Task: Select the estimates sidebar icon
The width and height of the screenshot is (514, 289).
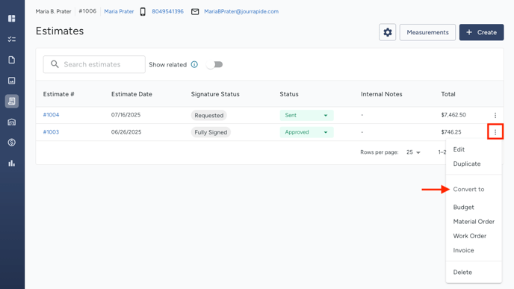Action: tap(12, 102)
